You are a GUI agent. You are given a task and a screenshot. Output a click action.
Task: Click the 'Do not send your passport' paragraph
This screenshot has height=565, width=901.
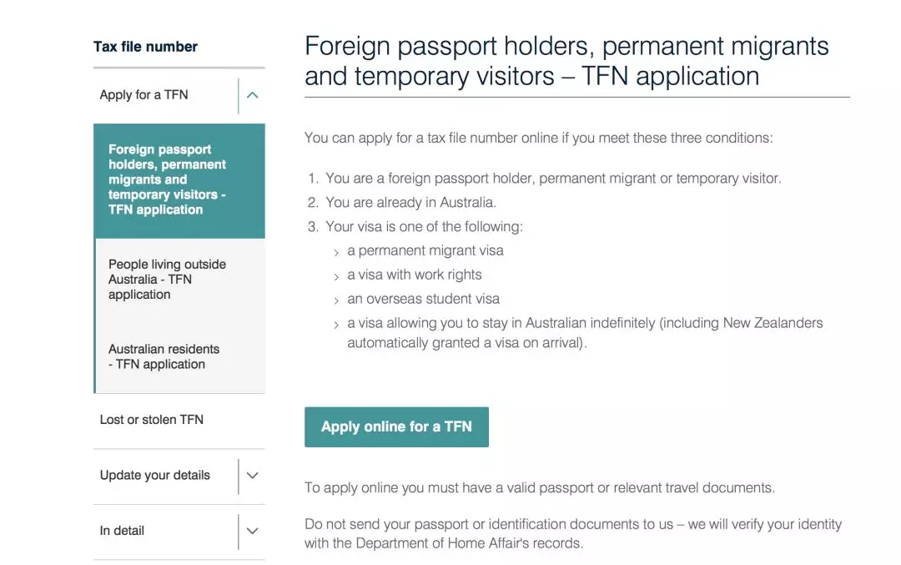(x=572, y=533)
